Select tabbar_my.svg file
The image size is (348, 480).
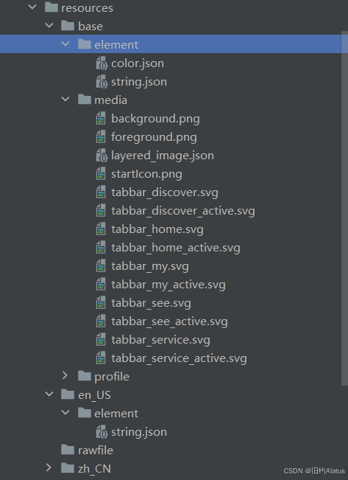(x=149, y=267)
